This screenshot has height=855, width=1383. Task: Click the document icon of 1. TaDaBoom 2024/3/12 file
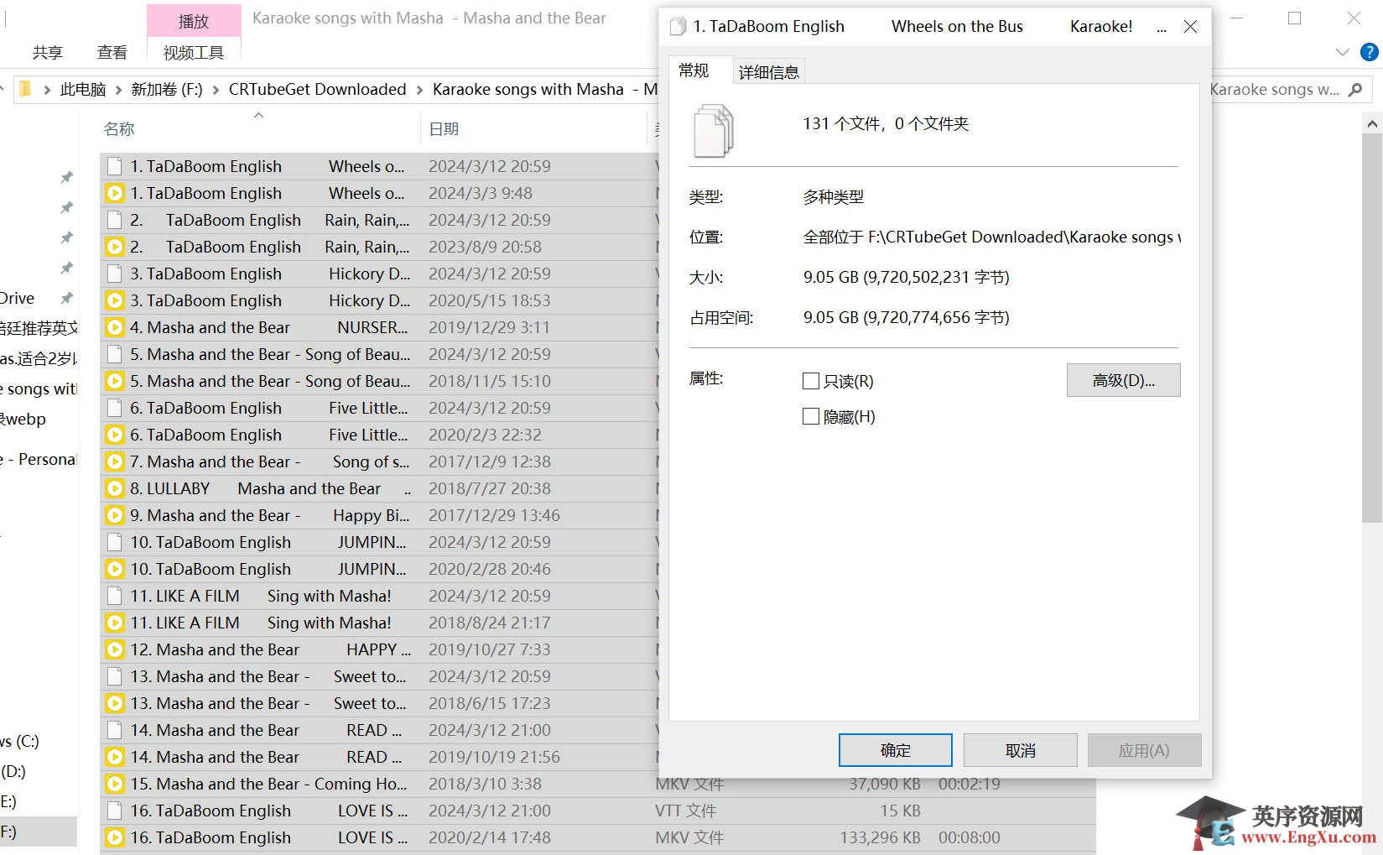pyautogui.click(x=115, y=166)
